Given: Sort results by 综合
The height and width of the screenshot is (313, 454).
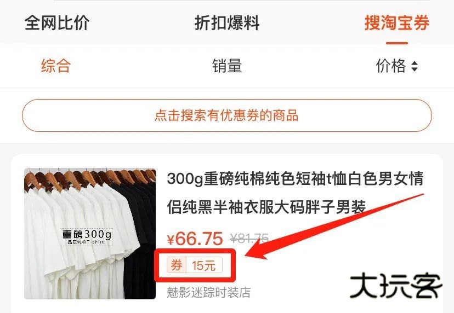Looking at the screenshot, I should tap(56, 66).
